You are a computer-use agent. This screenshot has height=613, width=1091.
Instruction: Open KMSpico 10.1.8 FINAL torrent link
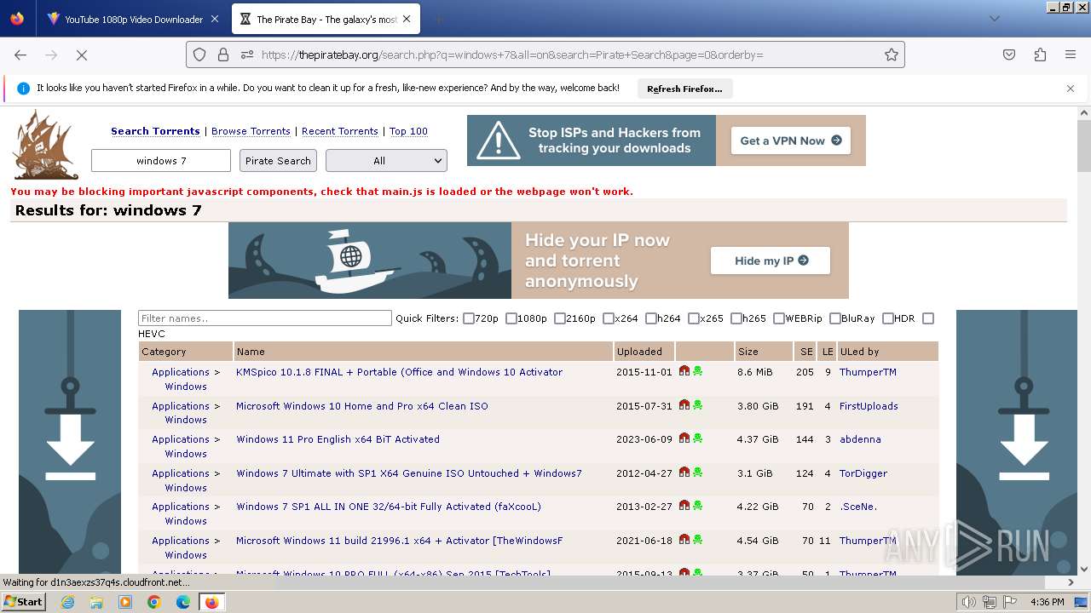pos(399,372)
